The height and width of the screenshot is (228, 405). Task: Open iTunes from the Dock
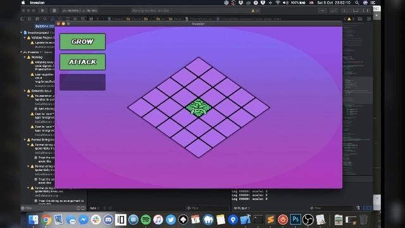[x=158, y=220]
